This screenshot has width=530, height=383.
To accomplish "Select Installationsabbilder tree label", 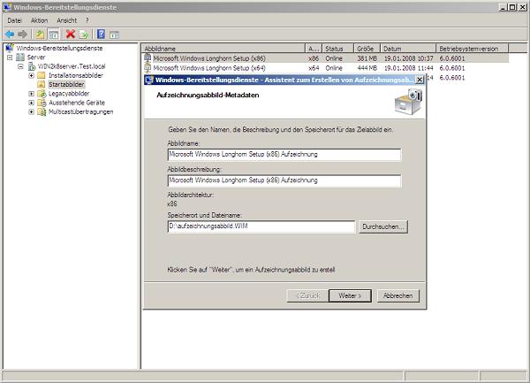I will (x=76, y=75).
